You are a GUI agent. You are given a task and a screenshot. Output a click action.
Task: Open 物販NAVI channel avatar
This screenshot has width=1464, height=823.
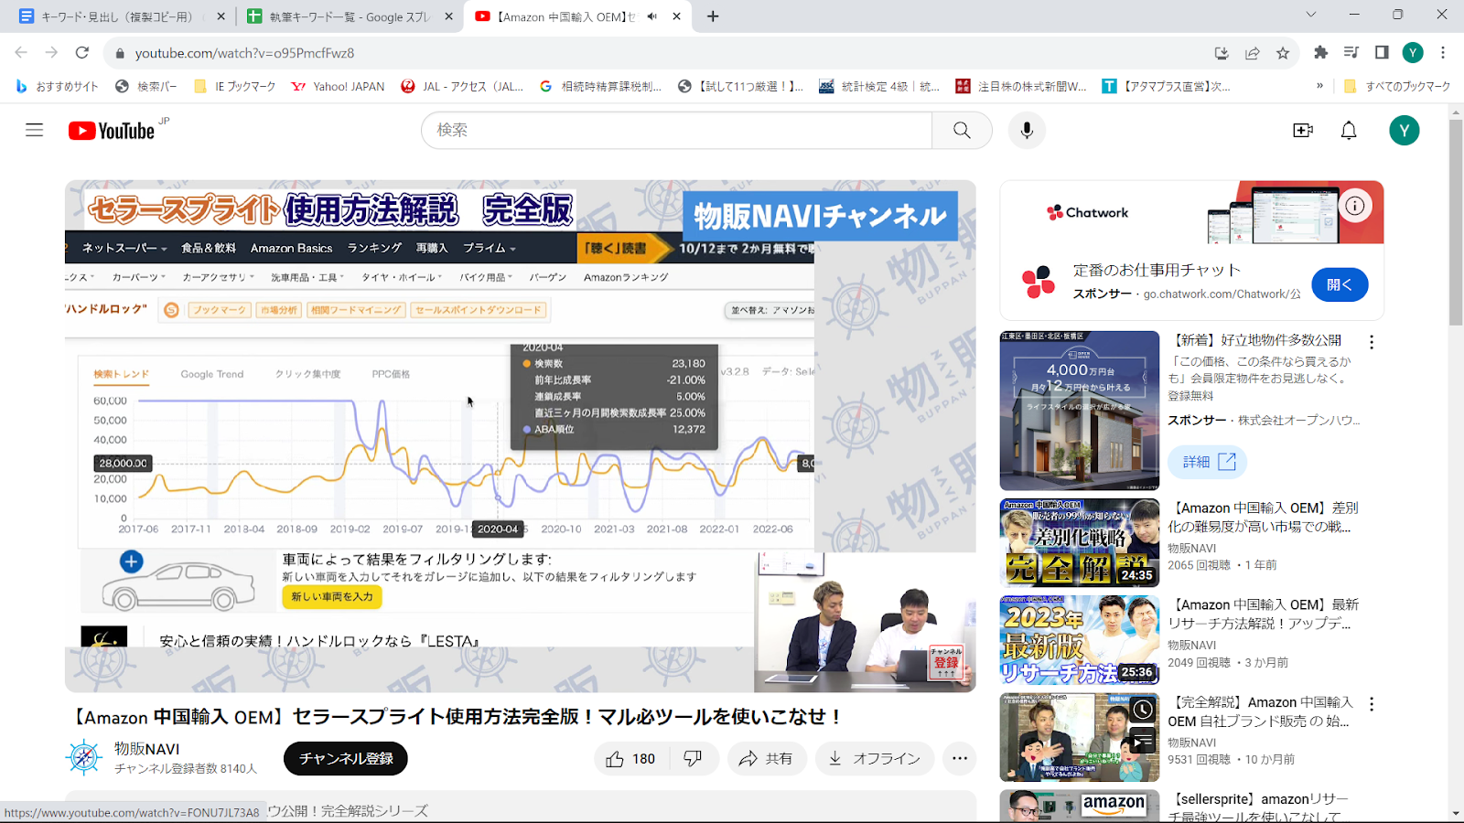pos(83,758)
